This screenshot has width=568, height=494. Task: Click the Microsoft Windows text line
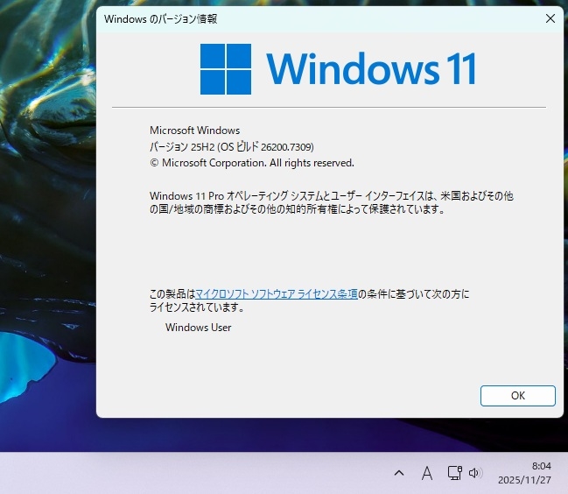click(195, 131)
